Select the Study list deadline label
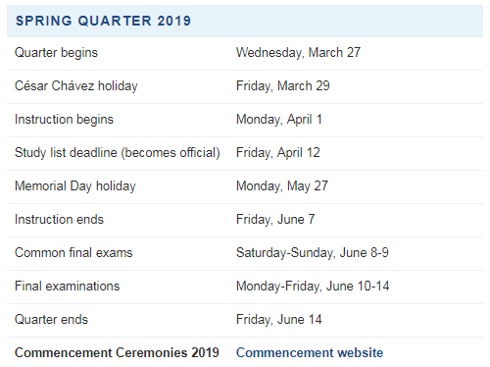Viewport: 490px width, 367px height. pyautogui.click(x=118, y=153)
